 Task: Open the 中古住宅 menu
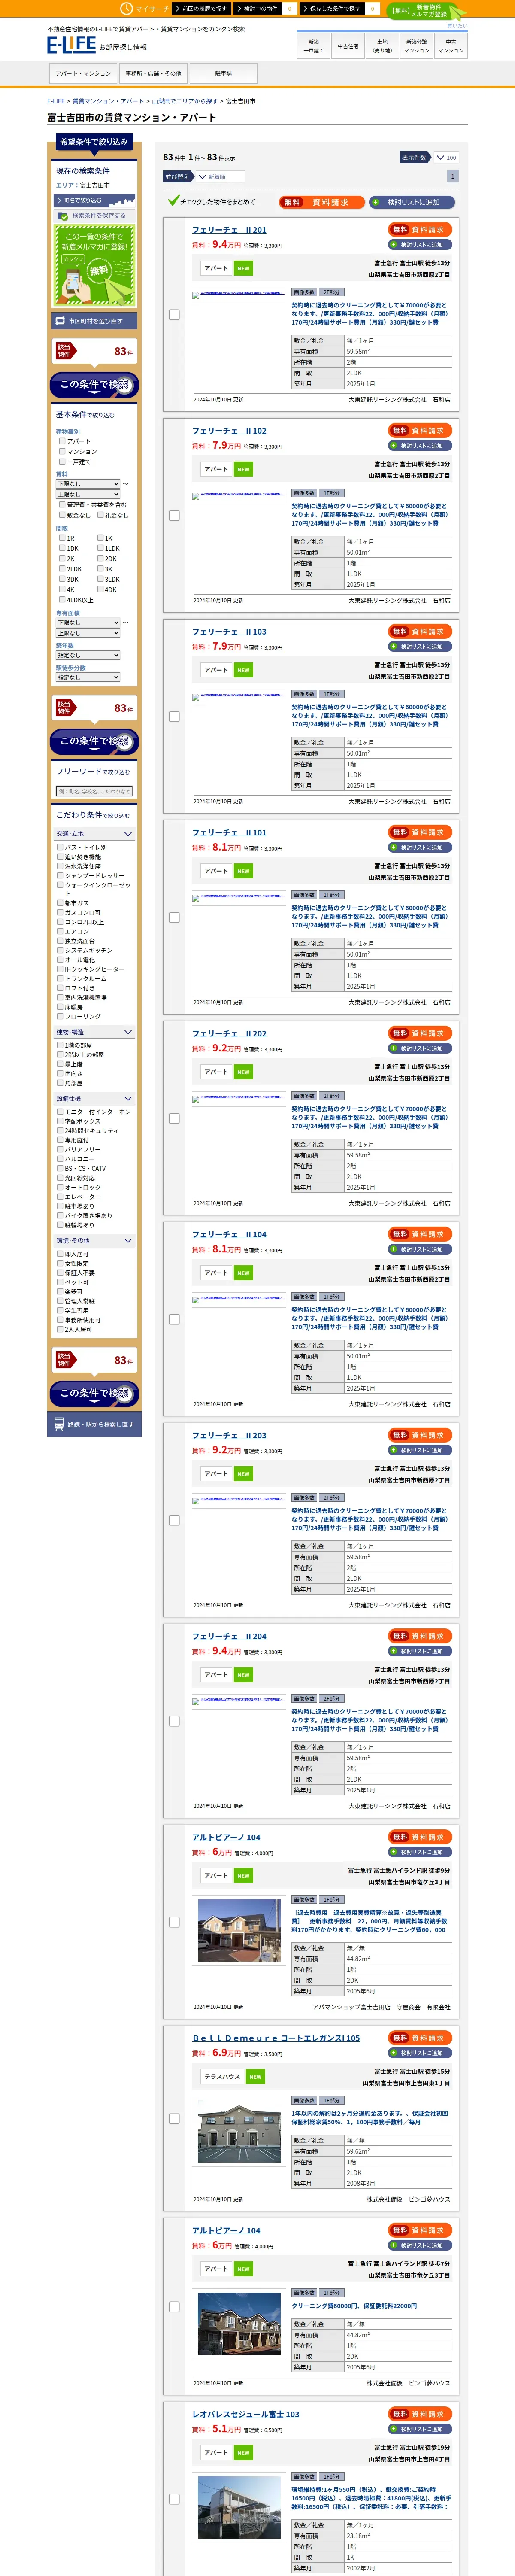[x=348, y=46]
